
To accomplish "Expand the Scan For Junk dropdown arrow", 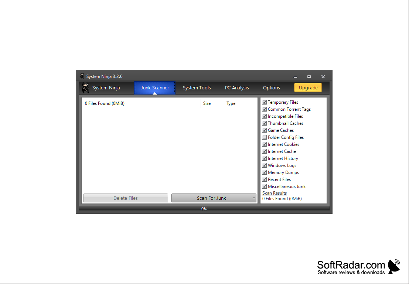I will [x=254, y=198].
